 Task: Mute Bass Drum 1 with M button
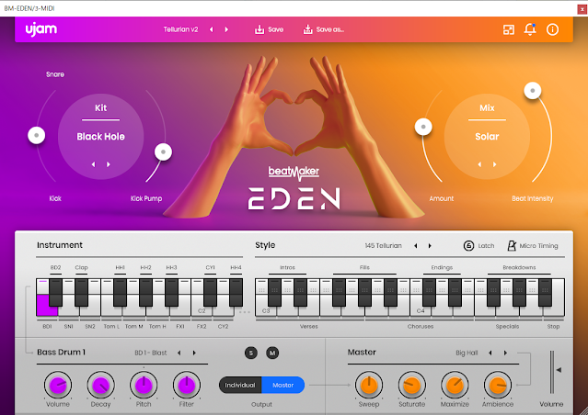(x=272, y=353)
